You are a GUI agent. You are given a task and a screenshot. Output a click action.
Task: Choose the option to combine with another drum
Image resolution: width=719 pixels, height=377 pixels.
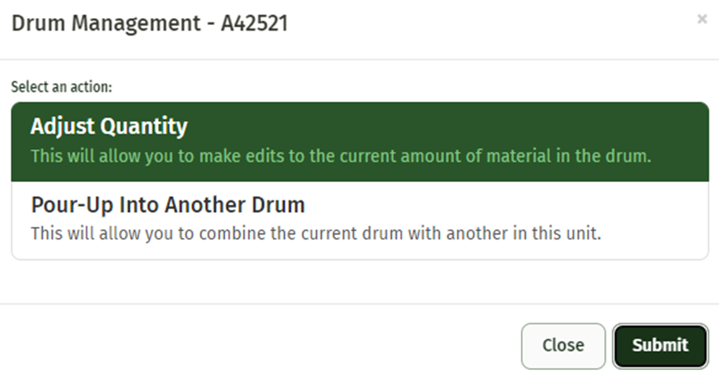[359, 220]
